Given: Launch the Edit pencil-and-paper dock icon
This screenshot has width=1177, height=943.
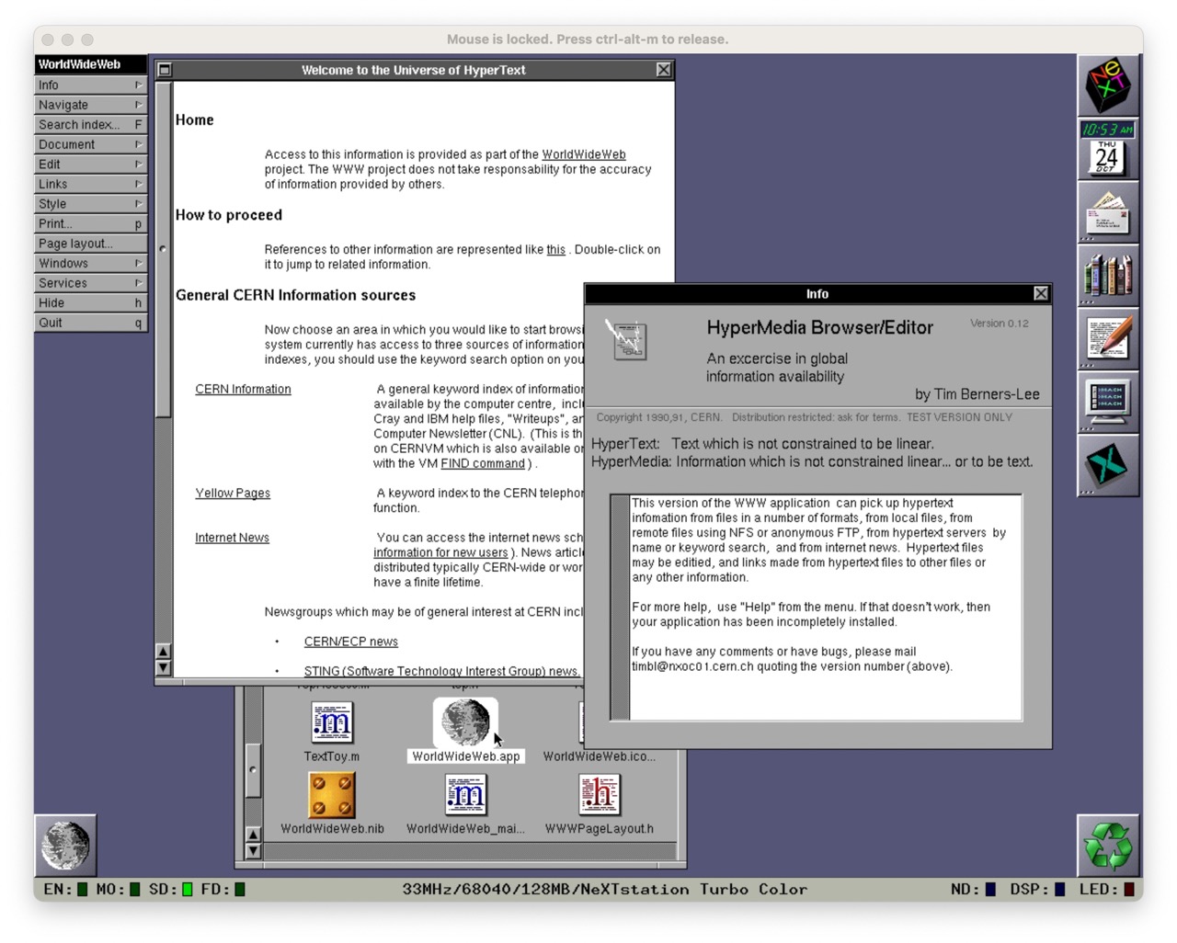Looking at the screenshot, I should 1108,339.
